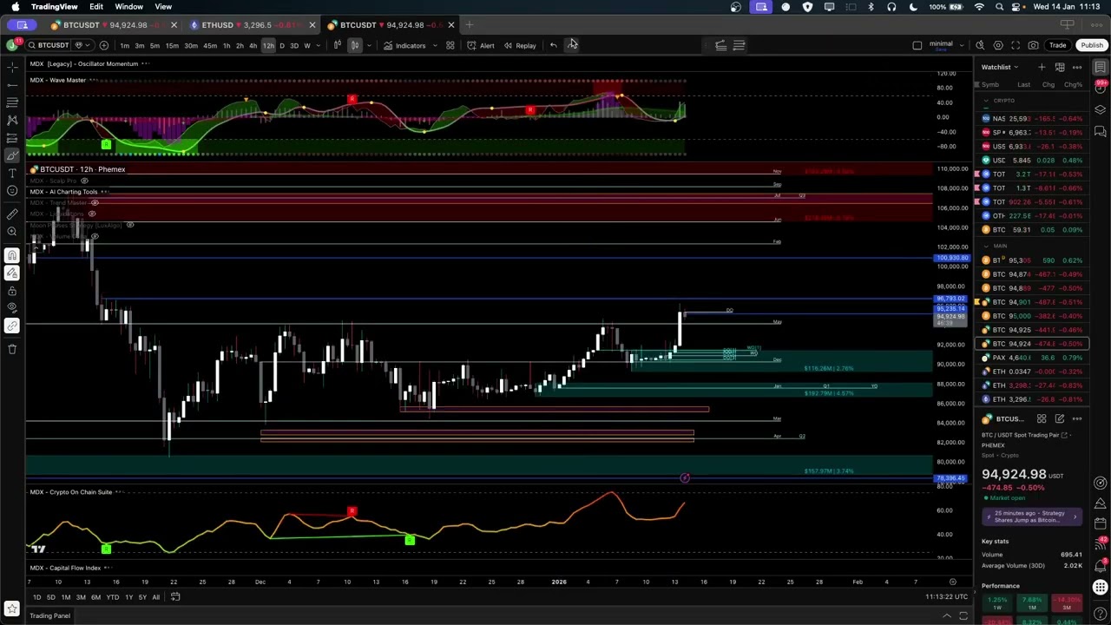Collapse the CRYPTO watchlist section
The width and height of the screenshot is (1111, 625).
986,101
